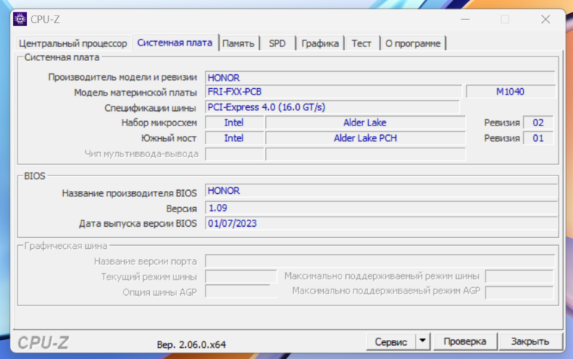
Task: Click the Набор микросхем label
Action: [x=159, y=123]
